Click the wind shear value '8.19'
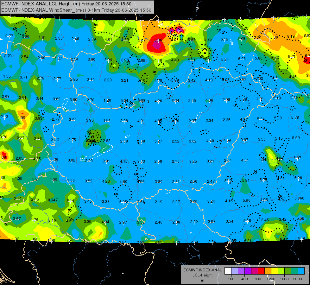Image resolution: width=310 pixels, height=285 pixels. [x=291, y=36]
